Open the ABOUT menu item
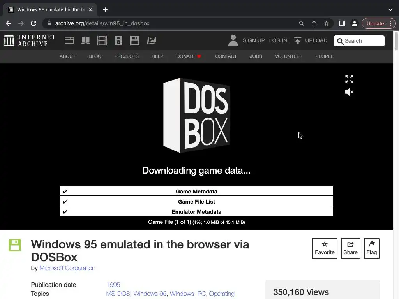Image resolution: width=399 pixels, height=299 pixels. 67,56
